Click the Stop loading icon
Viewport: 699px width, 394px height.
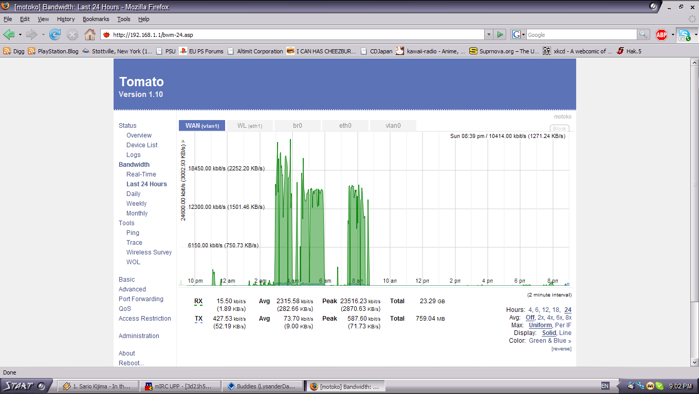[72, 35]
